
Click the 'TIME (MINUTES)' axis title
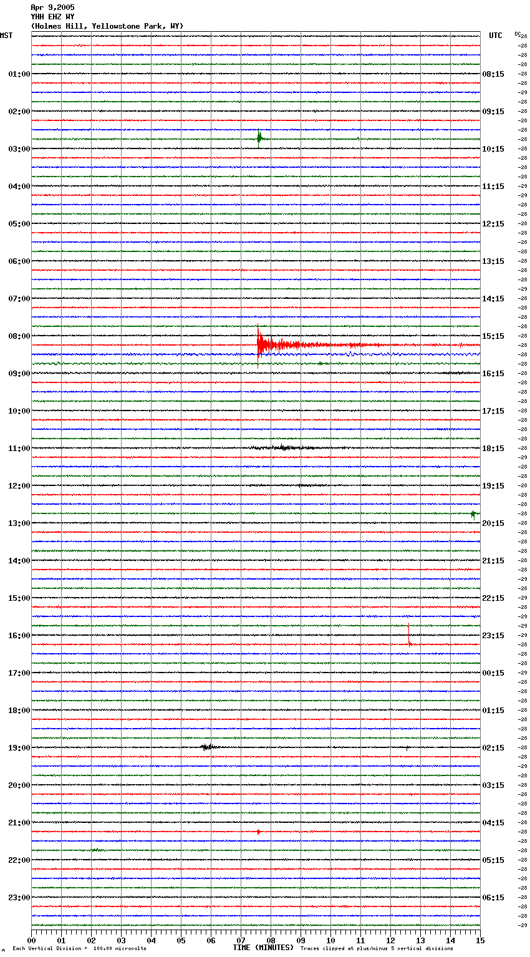(263, 948)
